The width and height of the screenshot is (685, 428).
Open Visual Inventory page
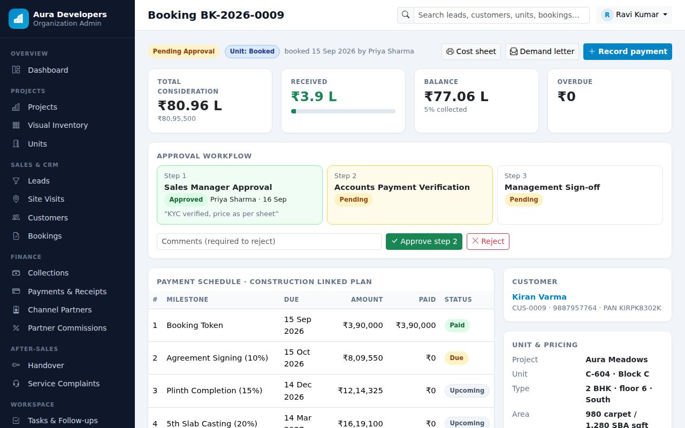pyautogui.click(x=67, y=125)
